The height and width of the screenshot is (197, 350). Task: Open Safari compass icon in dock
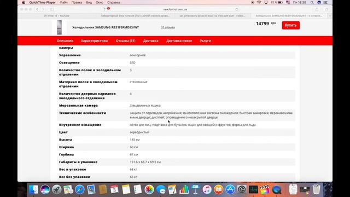point(80,190)
